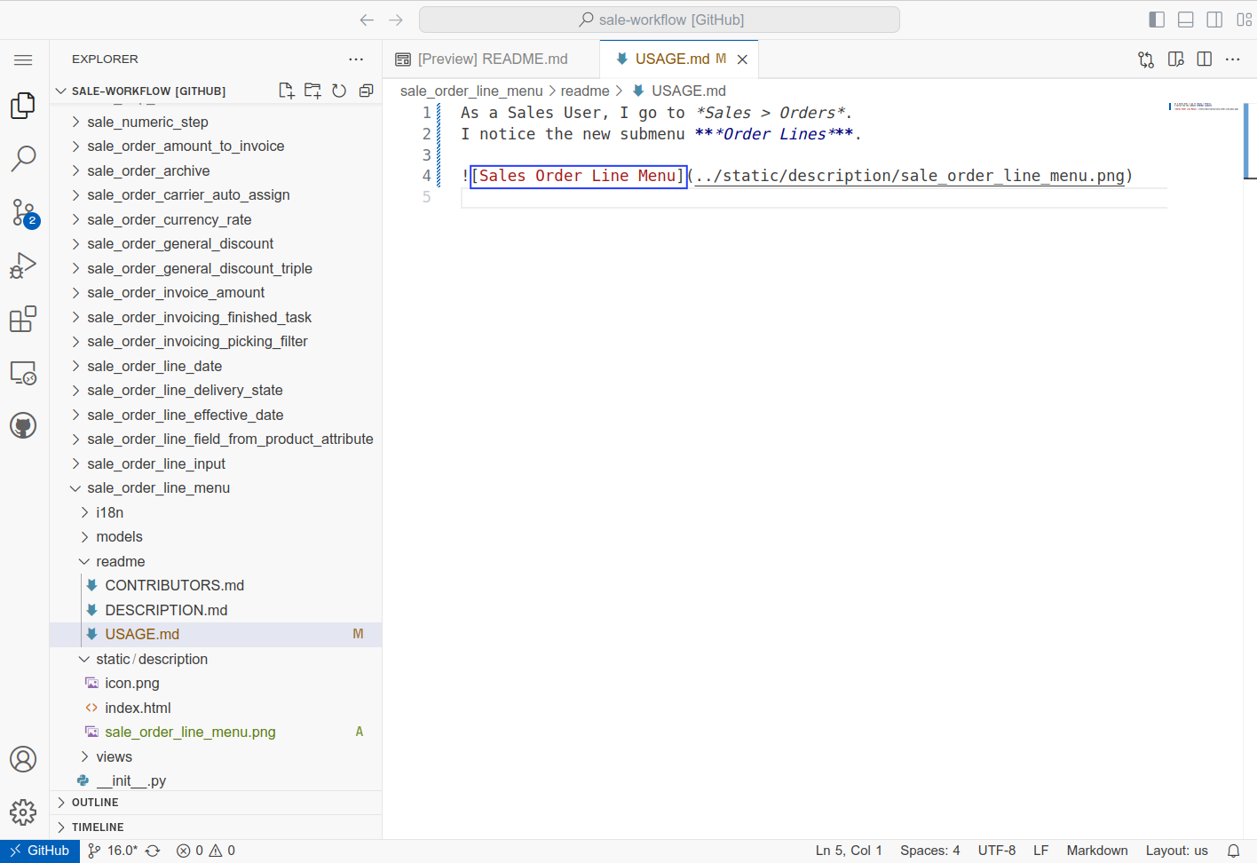Click the Markdown language mode button
The width and height of the screenshot is (1257, 863).
tap(1096, 851)
